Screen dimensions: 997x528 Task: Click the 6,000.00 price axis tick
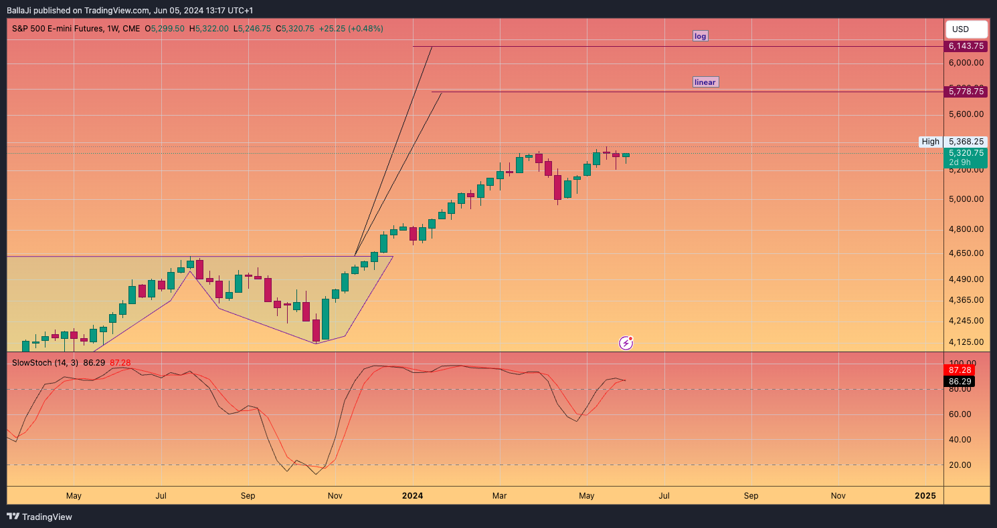(x=966, y=63)
